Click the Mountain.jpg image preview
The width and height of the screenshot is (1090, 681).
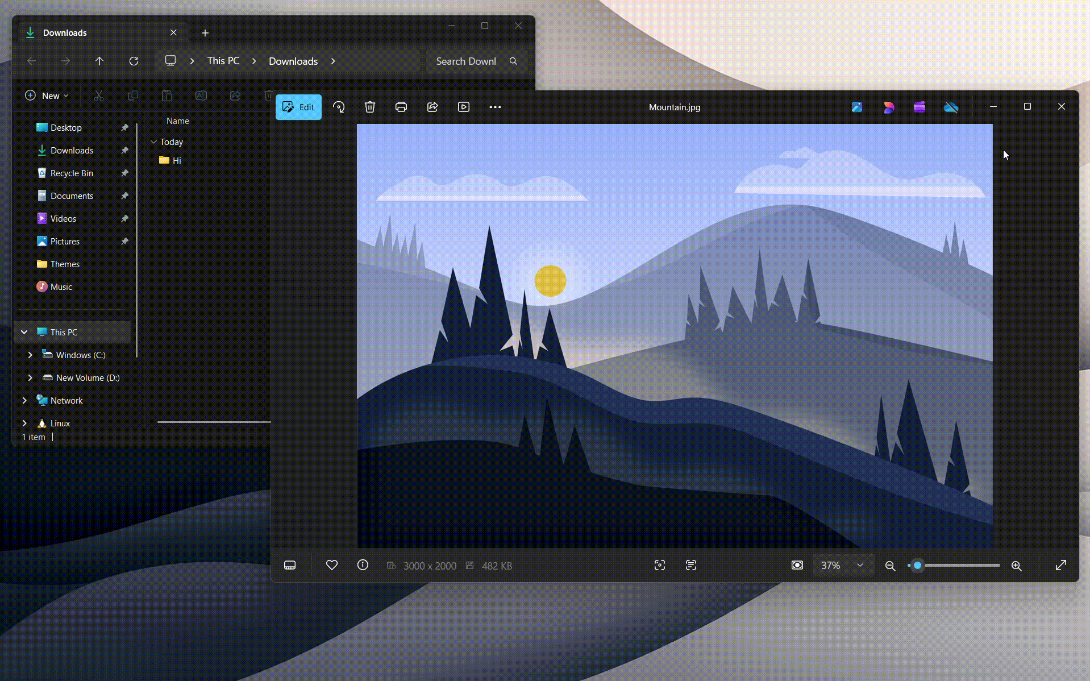tap(675, 335)
